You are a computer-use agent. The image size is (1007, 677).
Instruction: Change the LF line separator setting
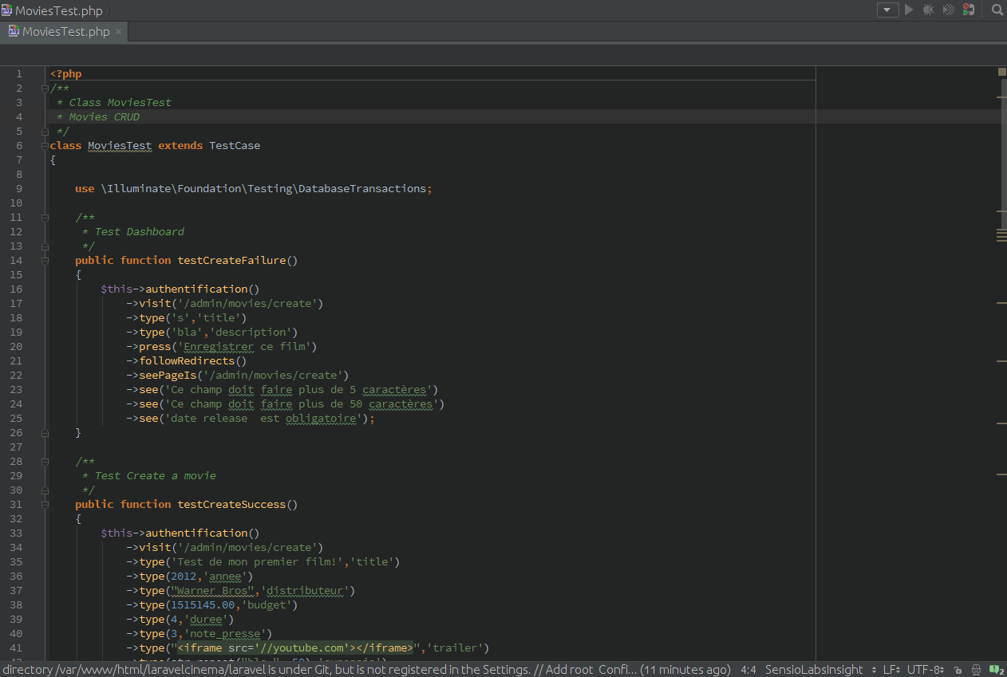pos(893,670)
